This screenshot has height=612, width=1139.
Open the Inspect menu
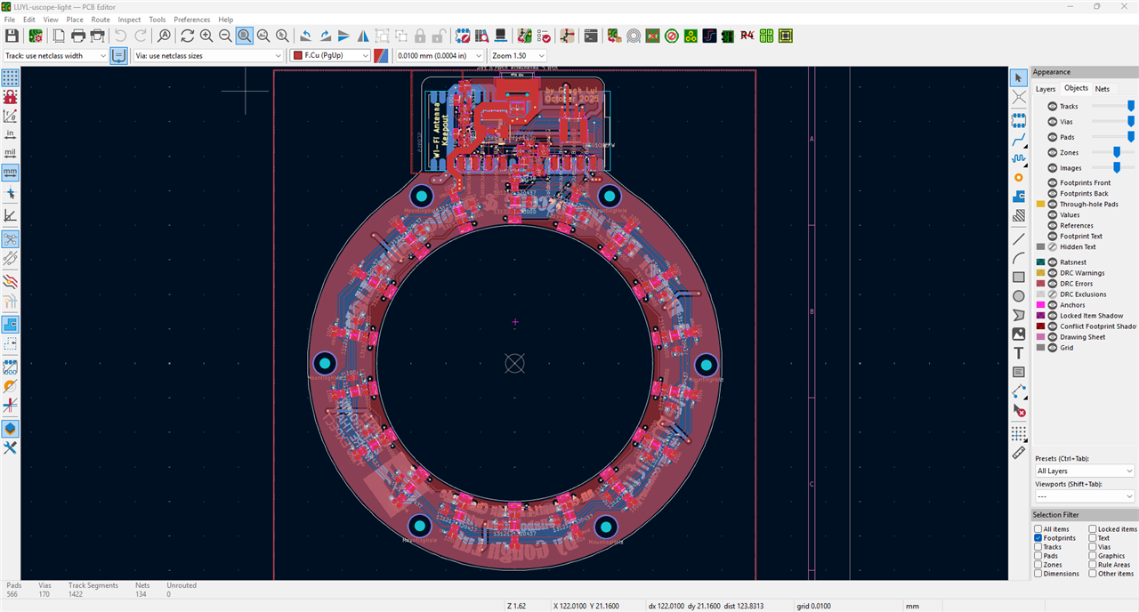(129, 20)
